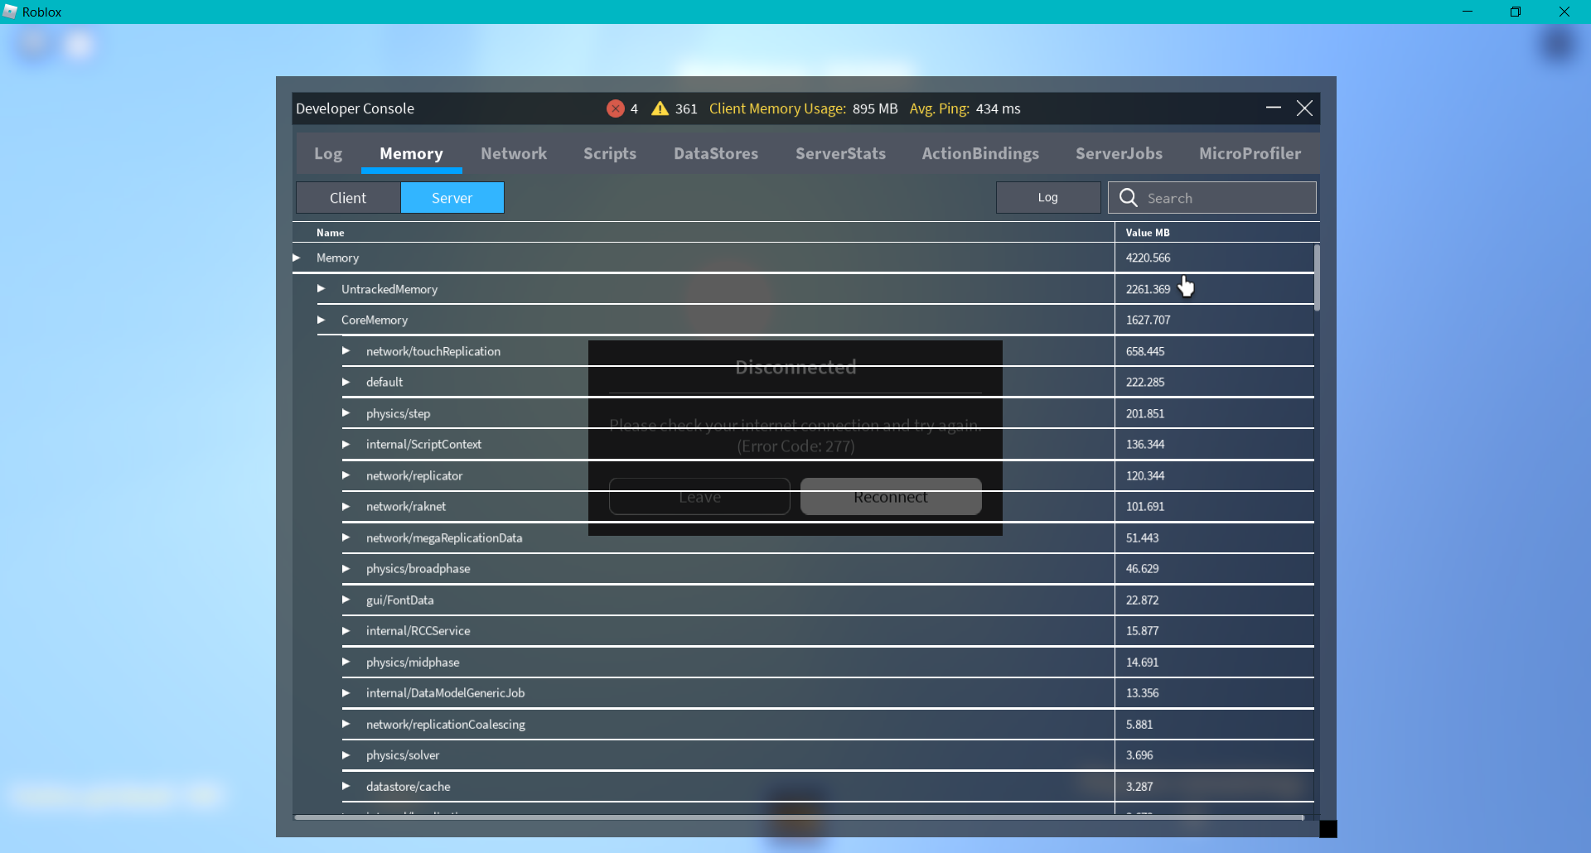Switch to the ServerStats tab
This screenshot has height=853, width=1591.
click(840, 153)
